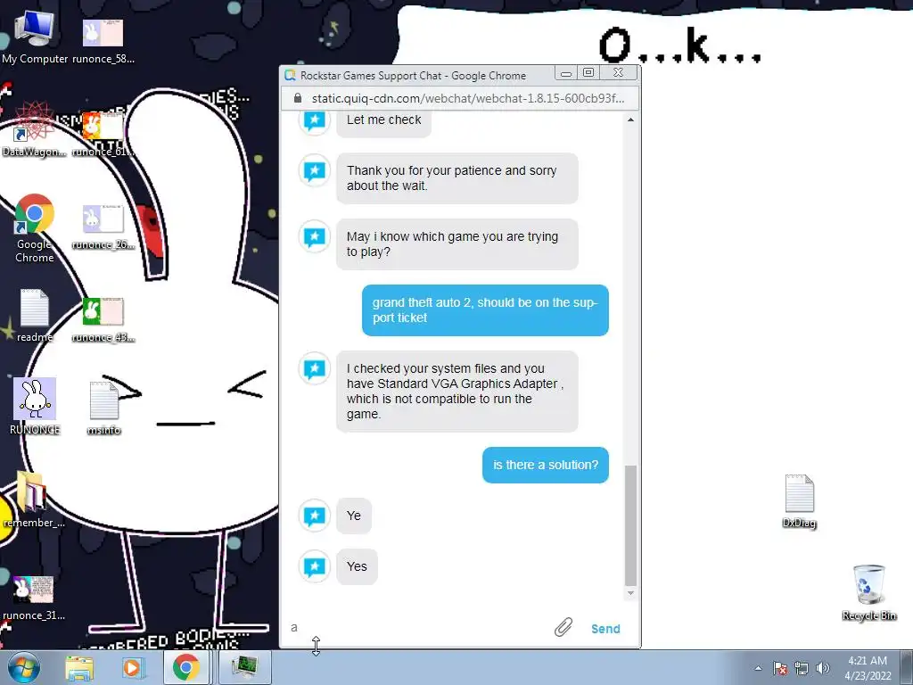913x685 pixels.
Task: Click the 'Ye' message bubble
Action: tap(353, 516)
